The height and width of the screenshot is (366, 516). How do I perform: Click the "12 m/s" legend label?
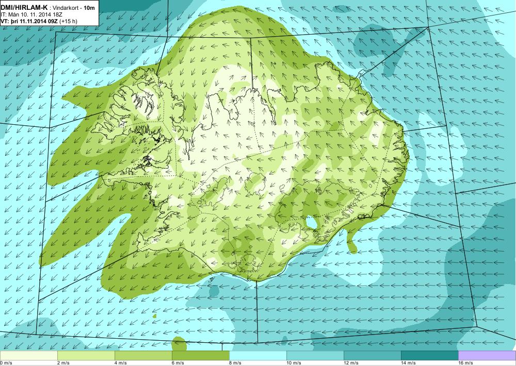(351, 363)
